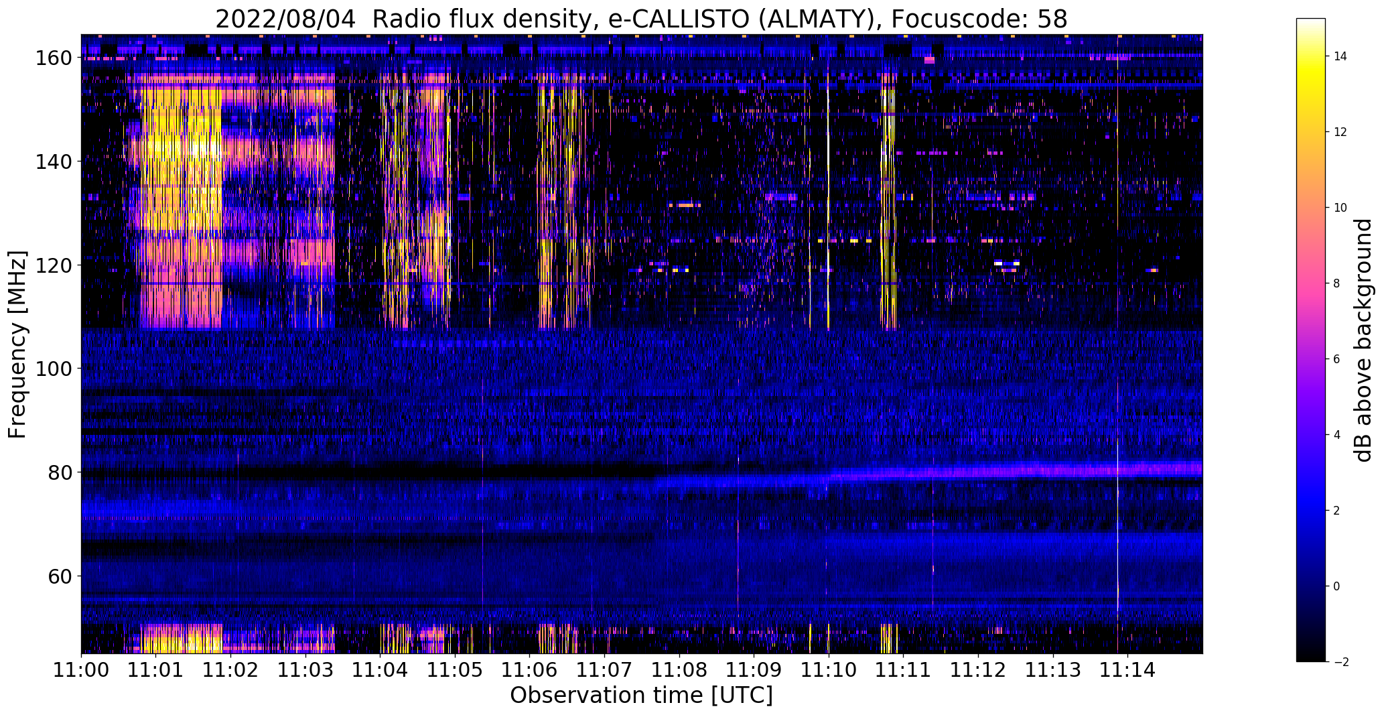Viewport: 1384px width, 715px height.
Task: Click the 10 colorbar tick label
Action: 1340,208
